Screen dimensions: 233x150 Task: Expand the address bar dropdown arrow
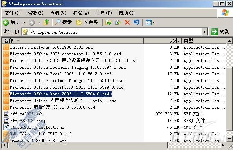(205, 32)
